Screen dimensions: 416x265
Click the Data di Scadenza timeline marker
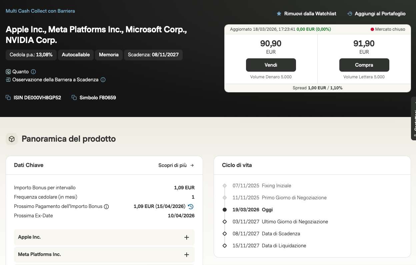pos(225,234)
